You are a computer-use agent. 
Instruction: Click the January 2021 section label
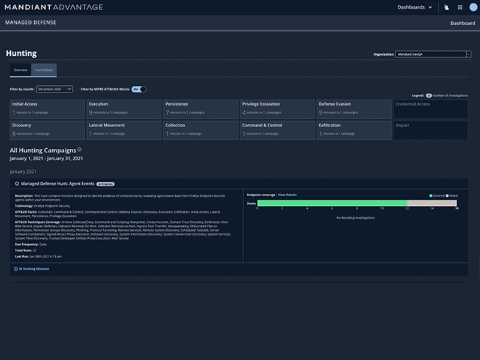(23, 172)
